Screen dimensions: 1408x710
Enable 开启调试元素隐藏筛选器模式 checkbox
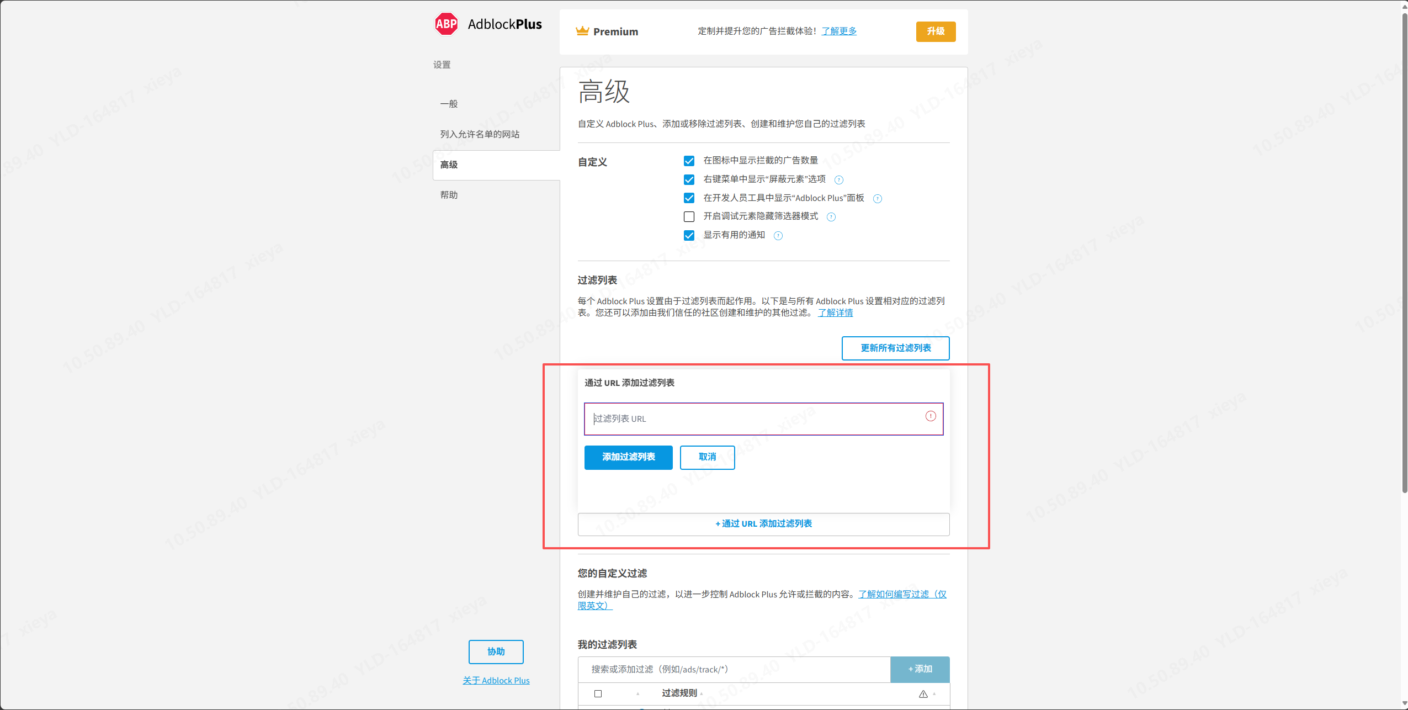pos(689,216)
